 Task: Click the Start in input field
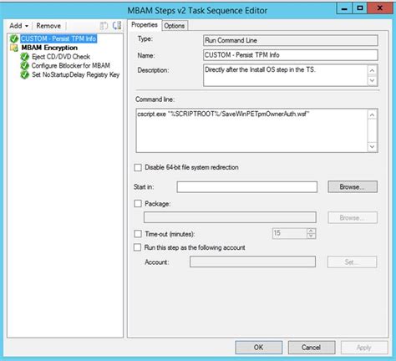click(x=247, y=187)
